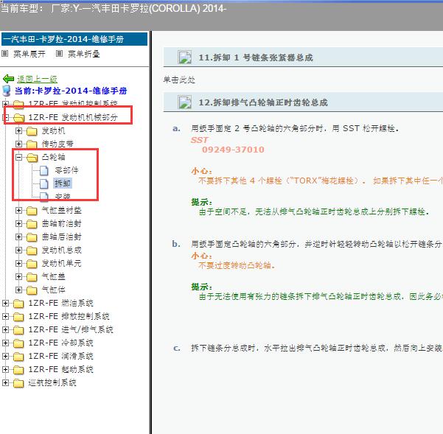Open the 零部件 page under 凸轮轴
Screen dimensions: 443x434
click(66, 170)
